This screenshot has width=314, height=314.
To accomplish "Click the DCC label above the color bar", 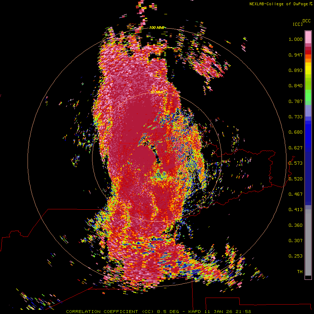I will (x=307, y=21).
